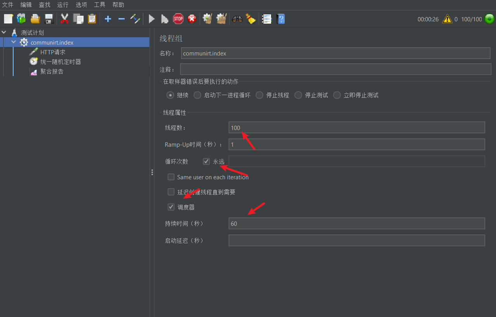
Task: Click the 名称 field containing communirt.index
Action: (x=336, y=53)
